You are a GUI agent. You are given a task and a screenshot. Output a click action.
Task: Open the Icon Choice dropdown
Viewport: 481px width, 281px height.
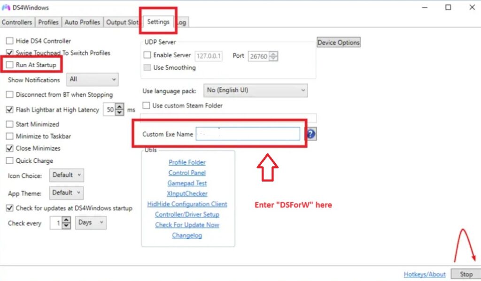coord(66,175)
